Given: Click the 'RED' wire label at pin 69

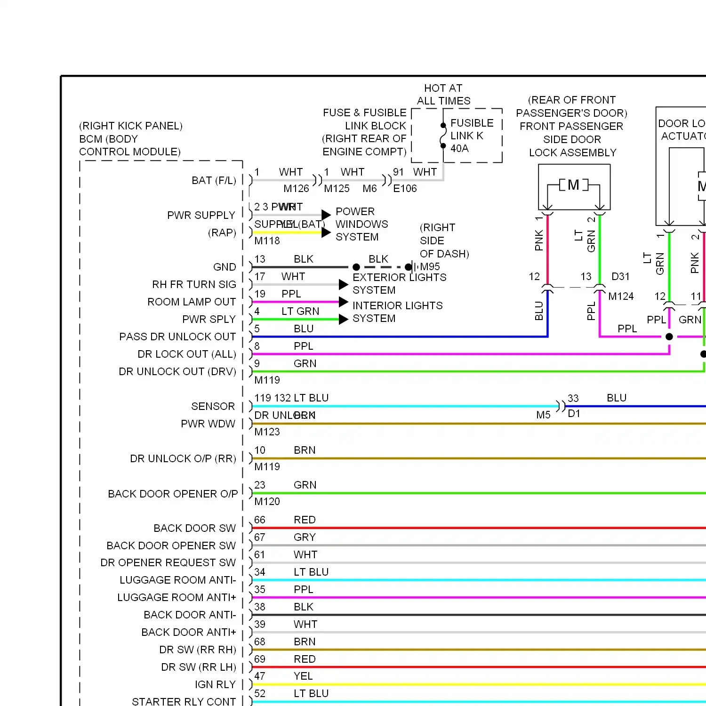Looking at the screenshot, I should pyautogui.click(x=305, y=659).
